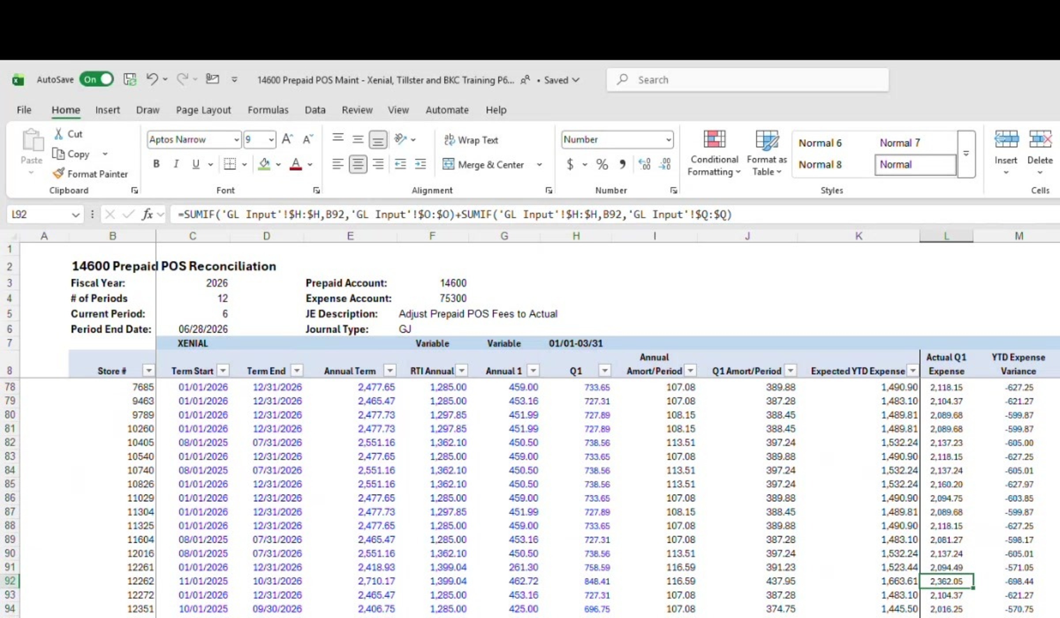Screen dimensions: 1060x618
Task: Click the Decrease Indent icon
Action: click(x=400, y=164)
